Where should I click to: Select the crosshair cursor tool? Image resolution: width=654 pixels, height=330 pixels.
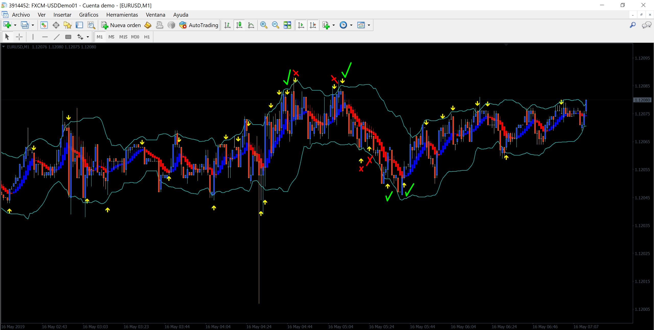(x=19, y=37)
